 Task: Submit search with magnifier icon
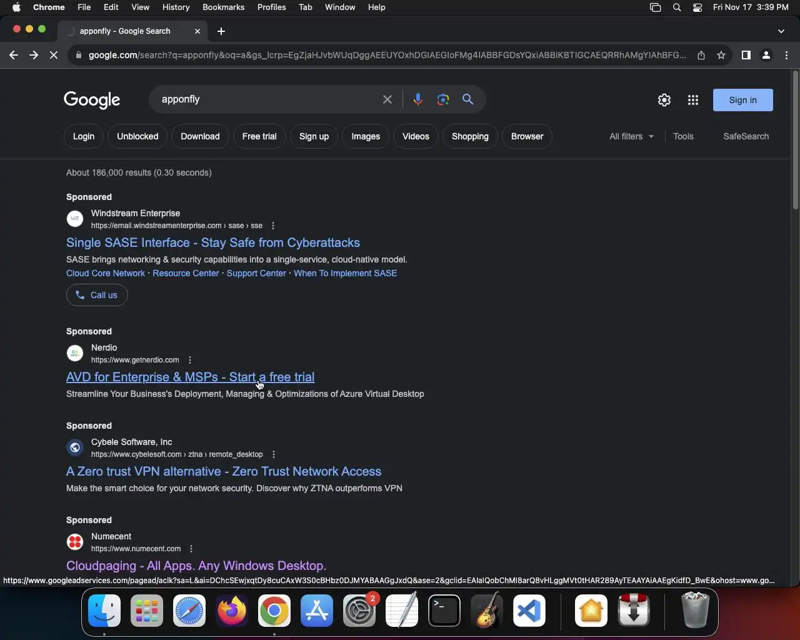[467, 99]
